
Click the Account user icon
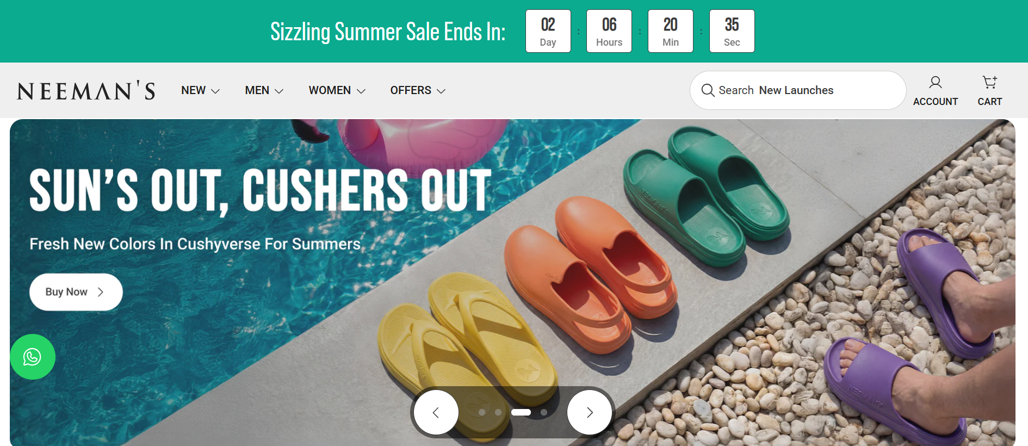pos(935,83)
